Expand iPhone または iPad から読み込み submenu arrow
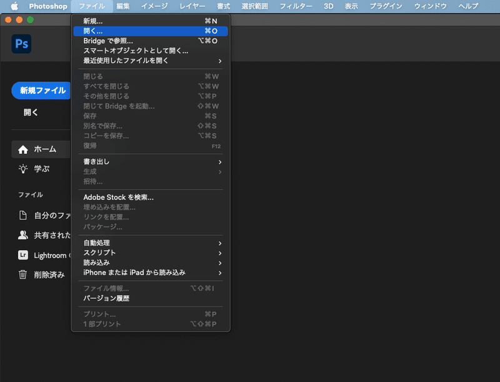The width and height of the screenshot is (500, 382). click(220, 273)
